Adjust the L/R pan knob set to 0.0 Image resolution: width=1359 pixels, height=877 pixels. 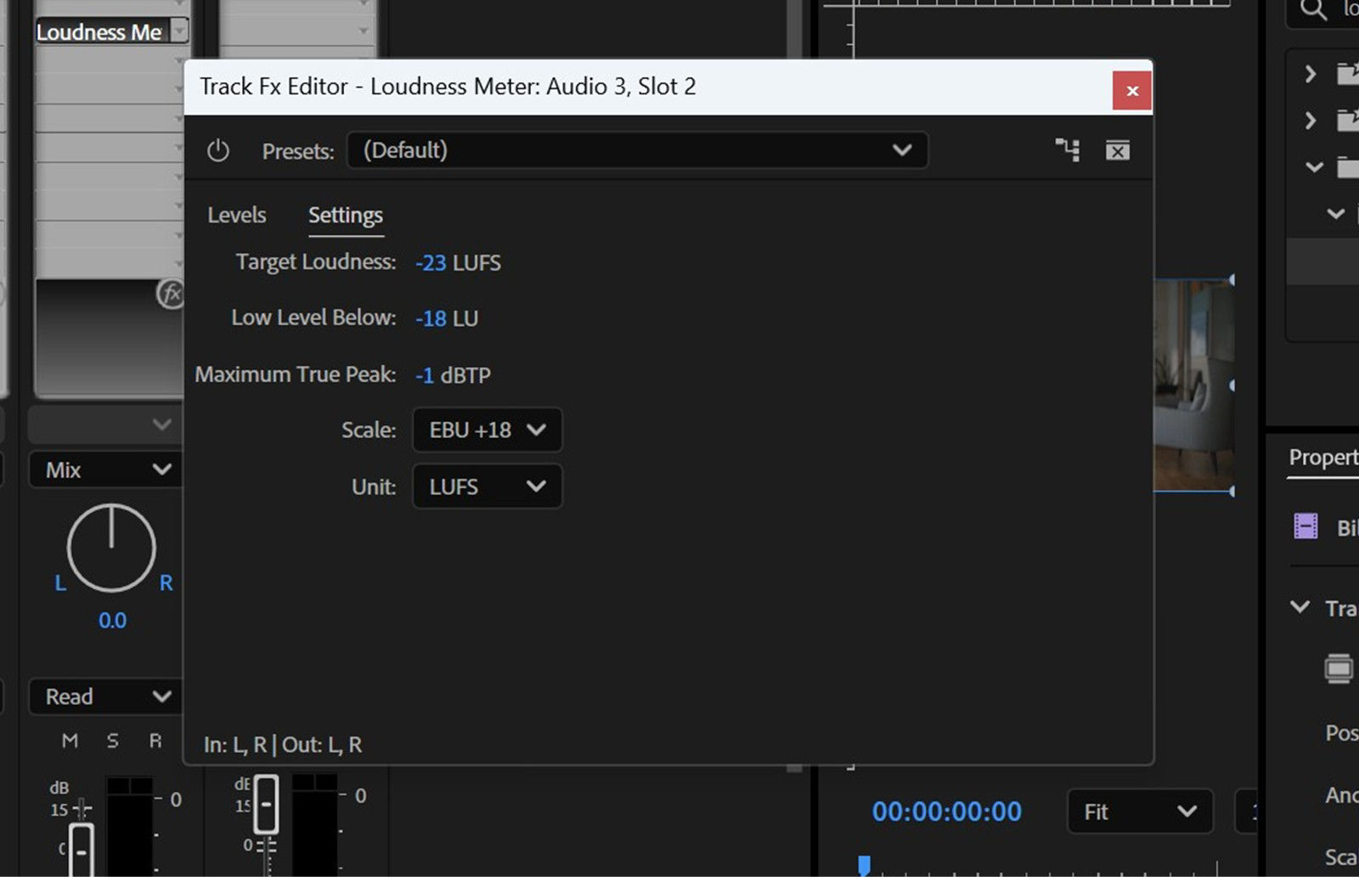(x=111, y=548)
